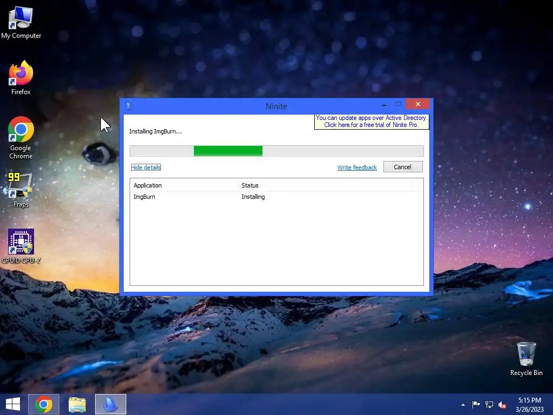Click the Status column header

(x=325, y=185)
